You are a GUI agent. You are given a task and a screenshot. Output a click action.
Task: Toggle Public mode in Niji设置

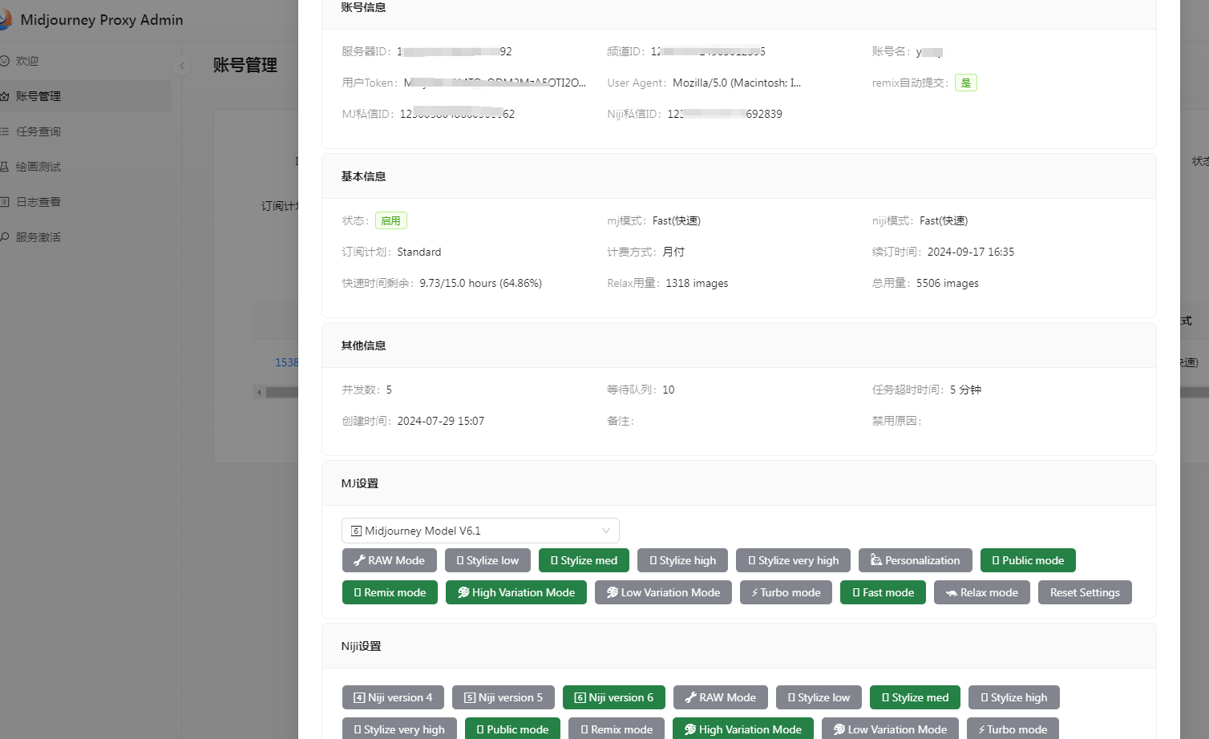(x=512, y=729)
